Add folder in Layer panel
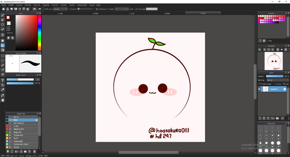 pos(277,118)
